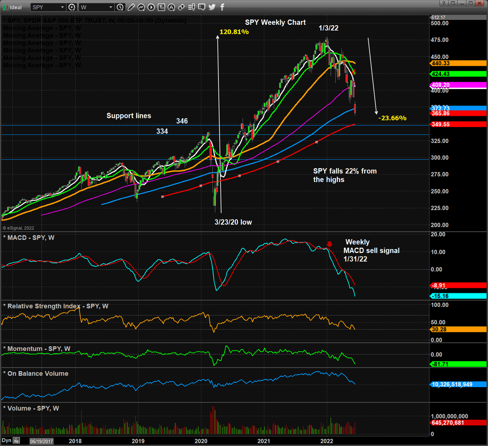This screenshot has width=488, height=446.
Task: Toggle the time scale lock icon
Action: [x=17, y=441]
